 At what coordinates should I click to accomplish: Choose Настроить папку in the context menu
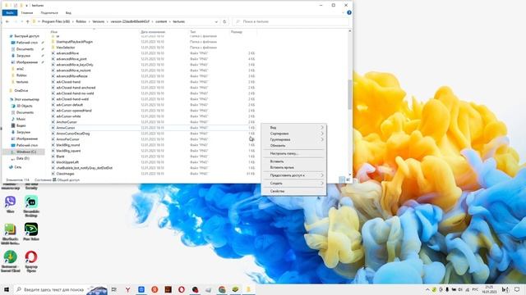(294, 153)
